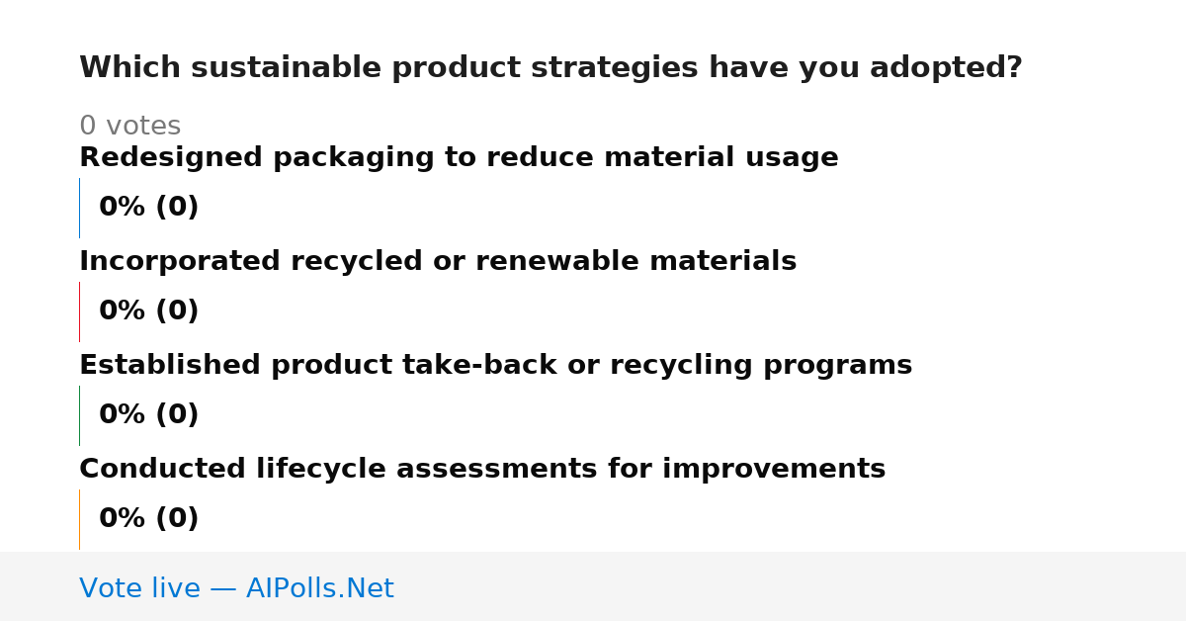Screen dimensions: 1186x621
Task: Click the words Vote live in footer
Action: point(139,588)
